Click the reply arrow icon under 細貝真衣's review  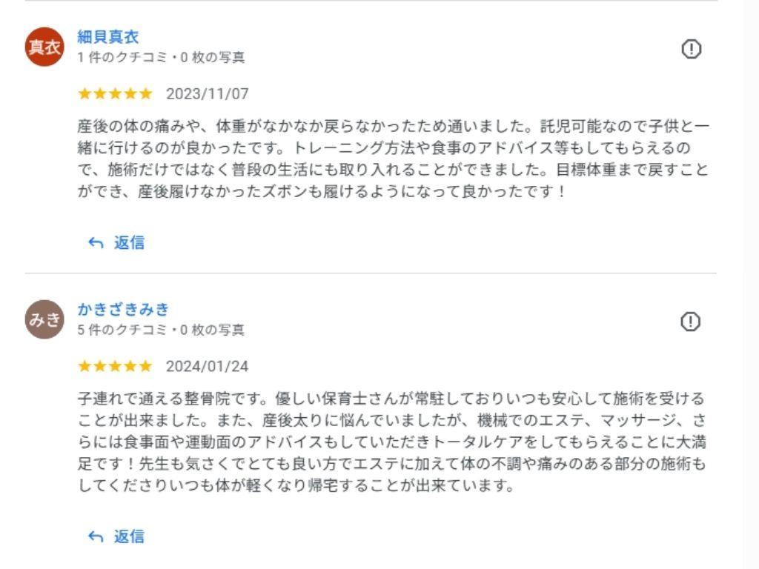tap(96, 242)
